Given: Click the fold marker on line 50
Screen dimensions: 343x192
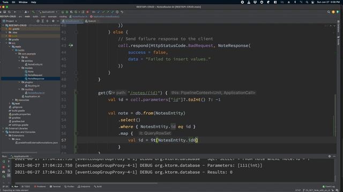Looking at the screenshot, I should (x=76, y=93).
